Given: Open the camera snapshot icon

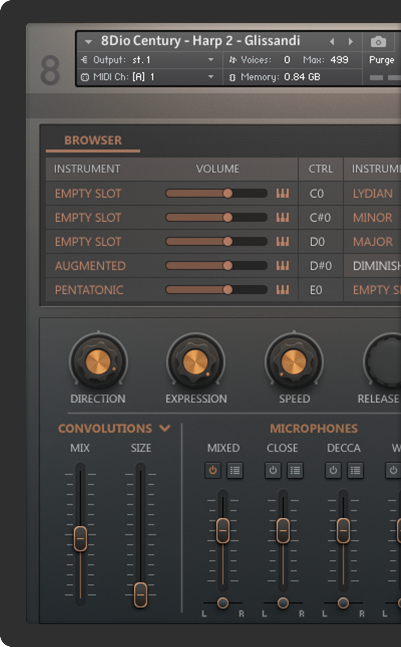Looking at the screenshot, I should coord(378,42).
